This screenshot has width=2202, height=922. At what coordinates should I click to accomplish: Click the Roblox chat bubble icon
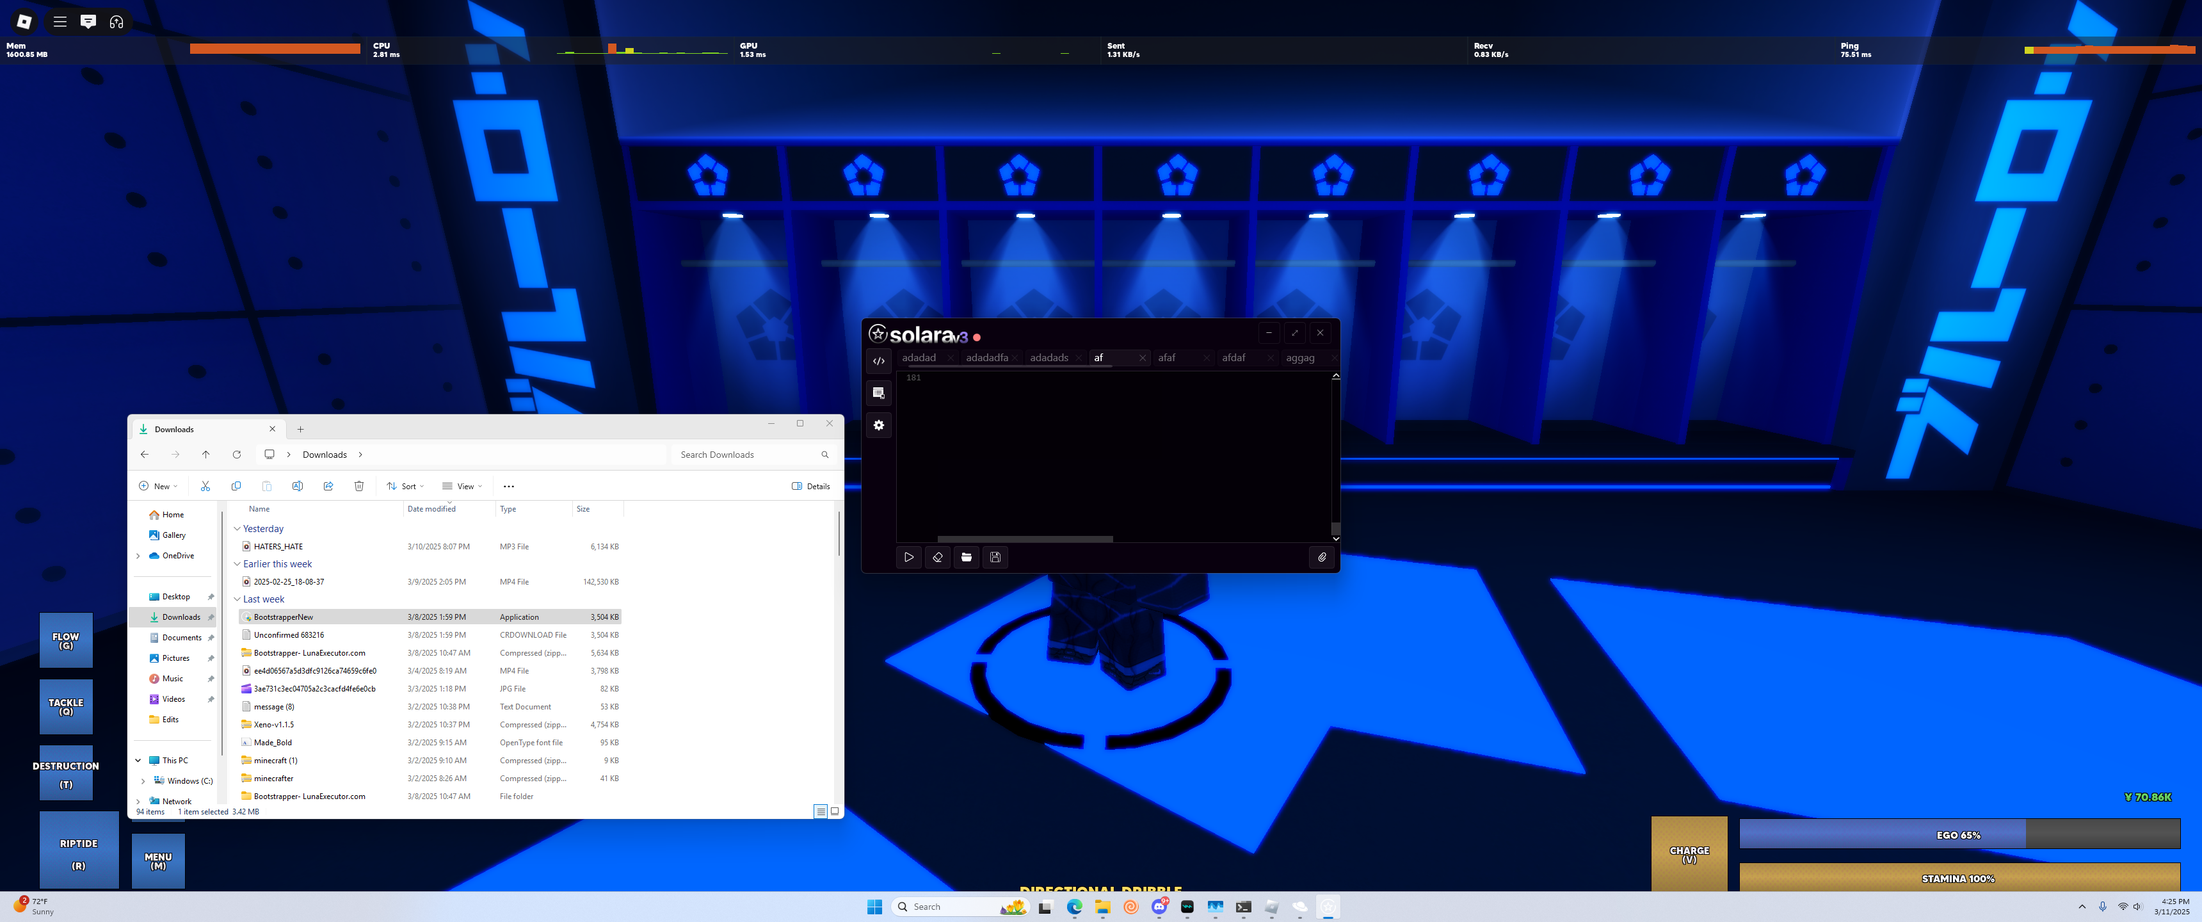(88, 21)
